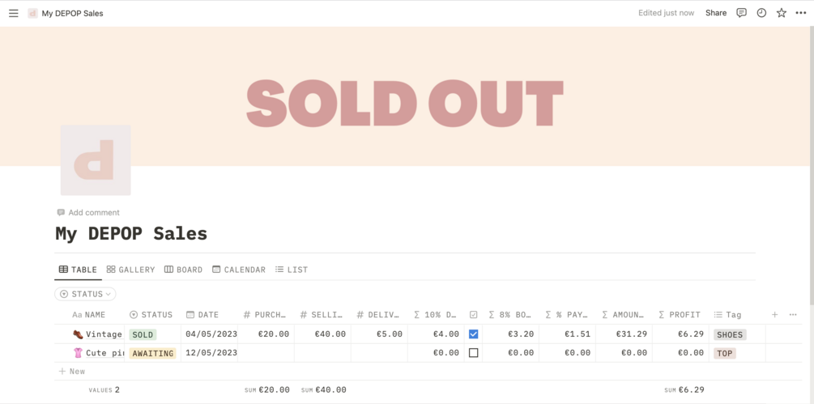Image resolution: width=814 pixels, height=404 pixels.
Task: Open table column options ellipsis
Action: pyautogui.click(x=793, y=315)
